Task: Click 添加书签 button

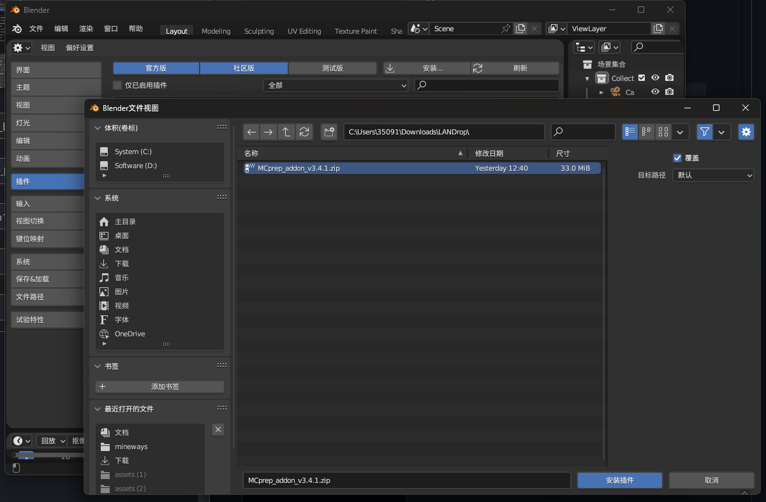Action: [x=159, y=387]
